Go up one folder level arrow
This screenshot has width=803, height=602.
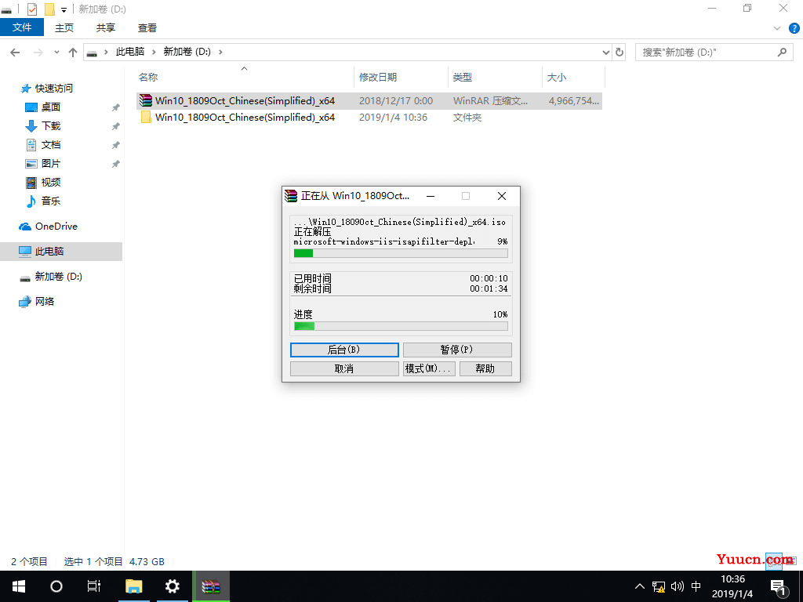(73, 53)
